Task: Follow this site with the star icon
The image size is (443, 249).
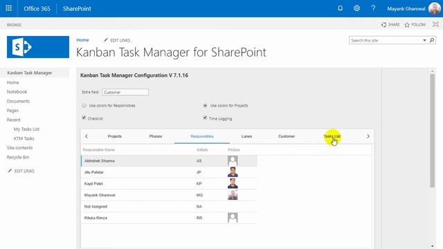Action: coord(407,25)
